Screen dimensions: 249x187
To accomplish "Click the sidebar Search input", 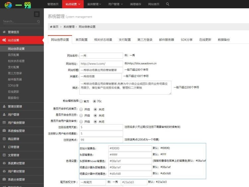I will tap(20, 22).
